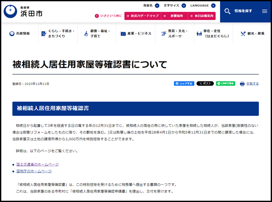Screen dimensions: 272x202
Task: Click the 健康・福祉 wheelchair icon
Action: pos(86,34)
